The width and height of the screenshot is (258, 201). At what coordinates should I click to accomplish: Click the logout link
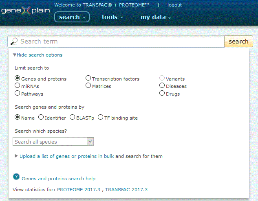coord(174,5)
